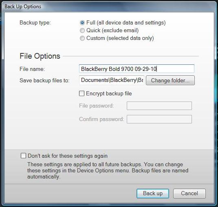Pick Custom (selected data only) radio button
218x207 pixels.
coord(82,38)
